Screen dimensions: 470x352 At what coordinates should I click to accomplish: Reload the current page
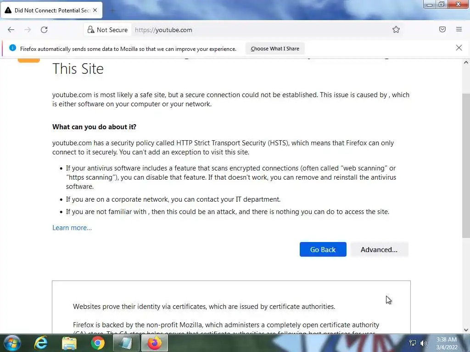click(44, 30)
